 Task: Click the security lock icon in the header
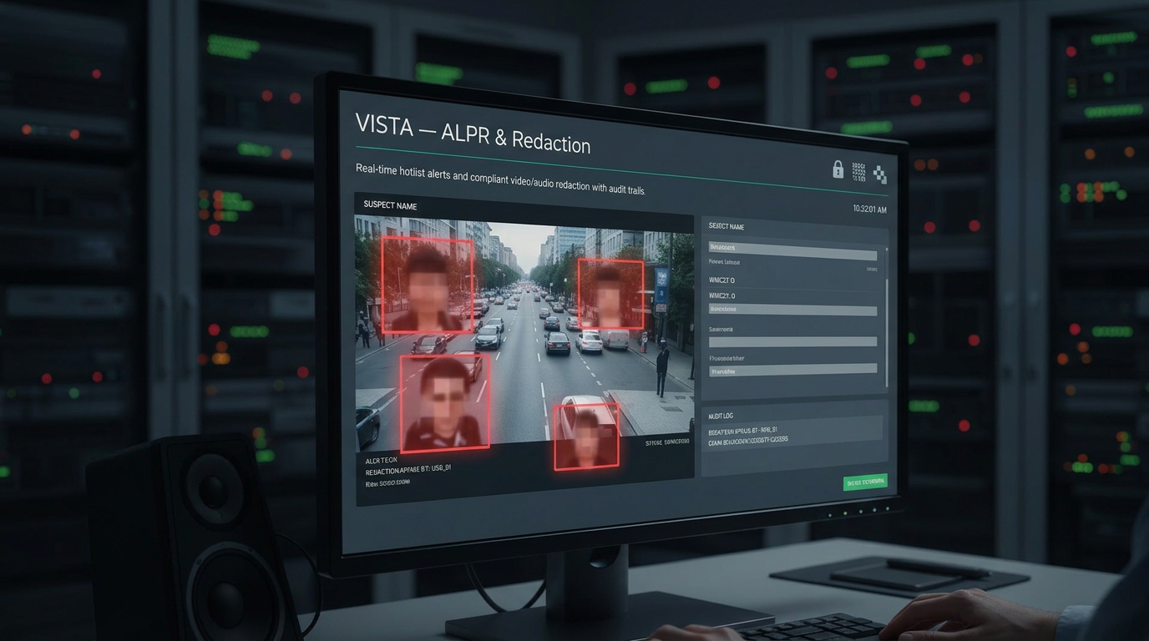click(x=838, y=169)
